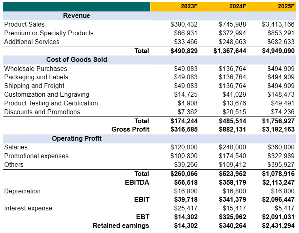Select Premium products value $853,291
Viewport: 299px width, 233px height.
281,33
